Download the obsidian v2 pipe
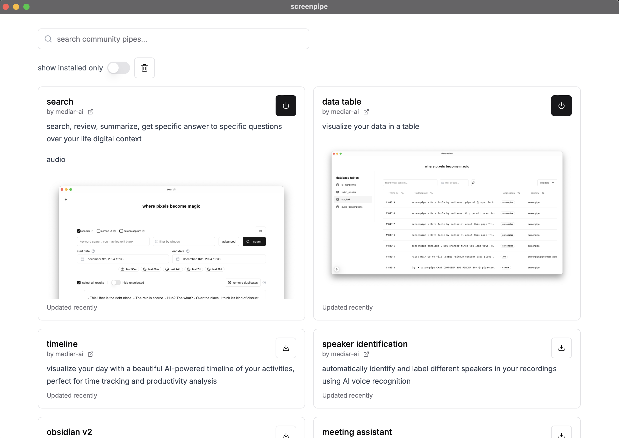Viewport: 619px width, 438px height. pyautogui.click(x=286, y=434)
